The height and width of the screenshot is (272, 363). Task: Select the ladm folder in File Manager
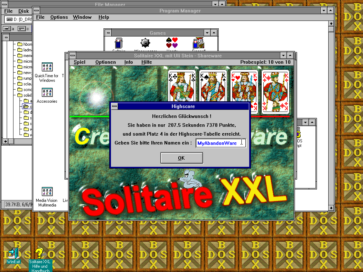point(25,50)
